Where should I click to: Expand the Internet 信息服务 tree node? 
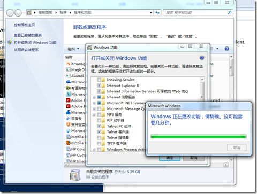point(94,97)
